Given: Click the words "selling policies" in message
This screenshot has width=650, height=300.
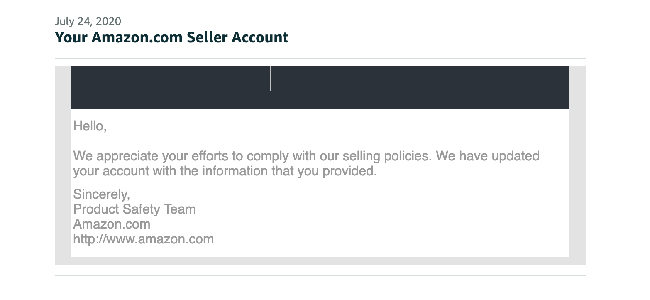Looking at the screenshot, I should click(x=387, y=156).
